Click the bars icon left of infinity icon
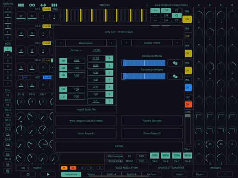238x178 pixels. pyautogui.click(x=21, y=5)
